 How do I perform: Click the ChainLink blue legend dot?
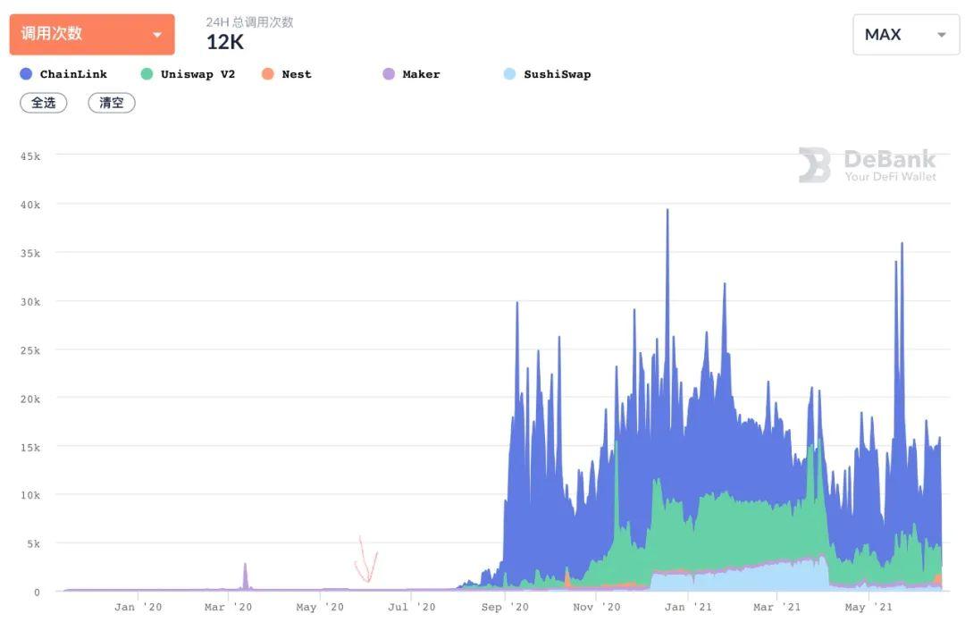click(x=26, y=74)
